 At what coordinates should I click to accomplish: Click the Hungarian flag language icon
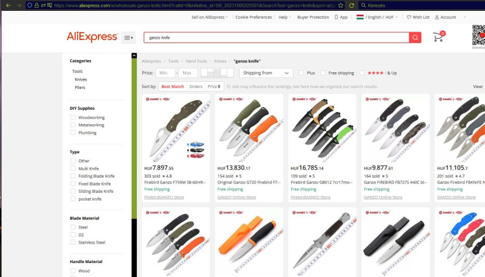tap(360, 17)
